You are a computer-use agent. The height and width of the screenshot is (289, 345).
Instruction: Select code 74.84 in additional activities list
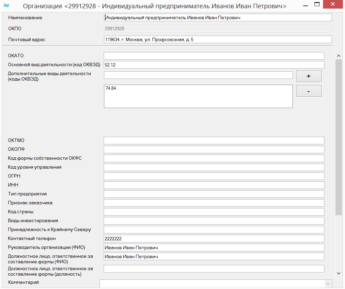click(x=111, y=88)
